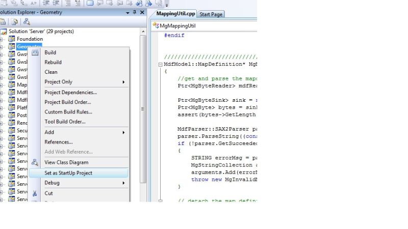The width and height of the screenshot is (408, 229).
Task: Choose Clean in the context menu
Action: [79, 72]
